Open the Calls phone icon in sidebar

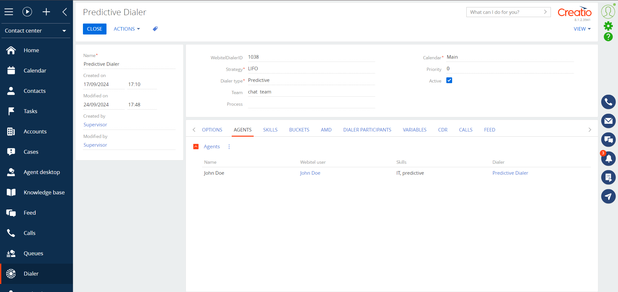click(x=11, y=233)
